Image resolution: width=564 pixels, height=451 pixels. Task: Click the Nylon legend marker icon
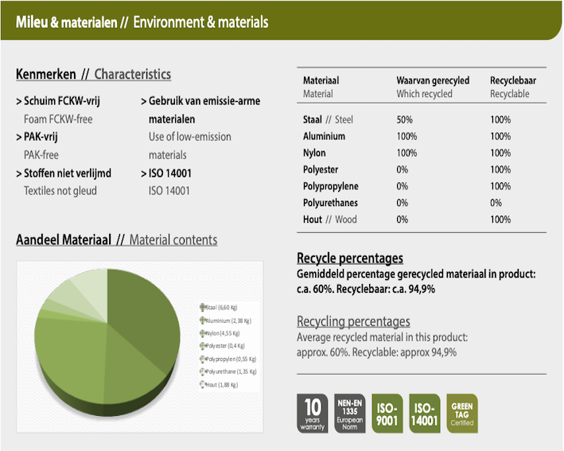(202, 333)
